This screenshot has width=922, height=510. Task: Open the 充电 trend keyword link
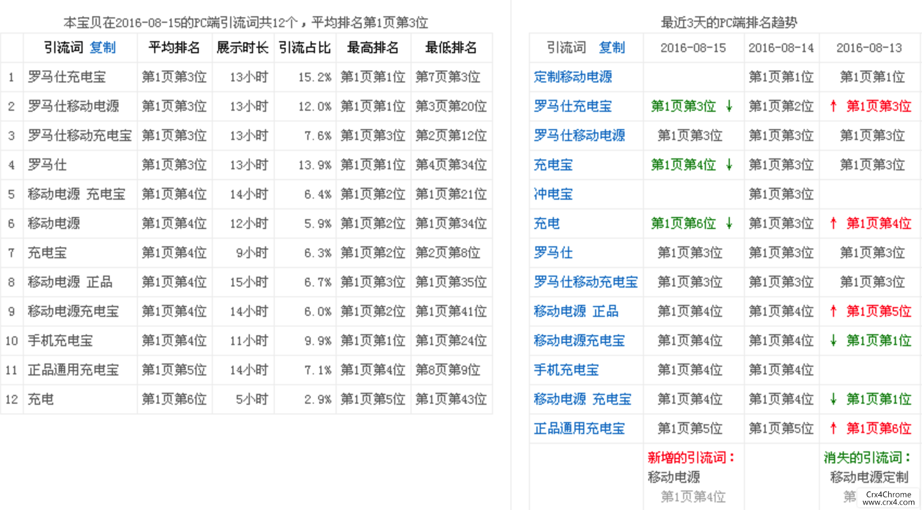tap(546, 224)
